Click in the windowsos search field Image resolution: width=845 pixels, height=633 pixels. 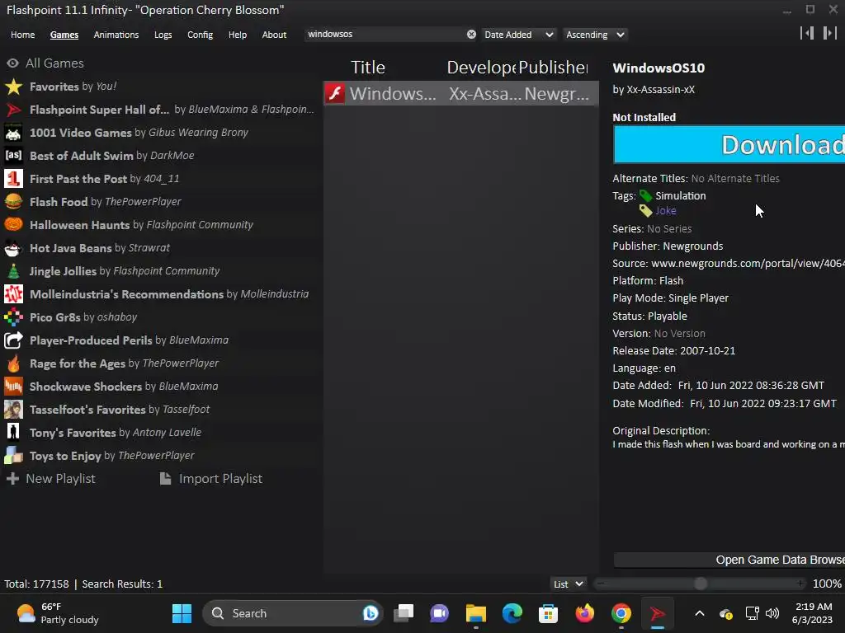click(385, 35)
